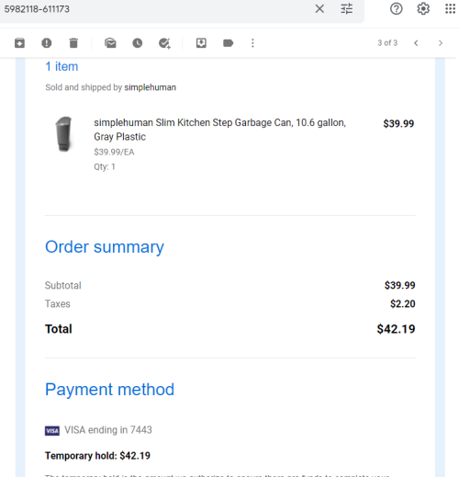Show advanced search filter options
The width and height of the screenshot is (459, 477).
tap(347, 8)
